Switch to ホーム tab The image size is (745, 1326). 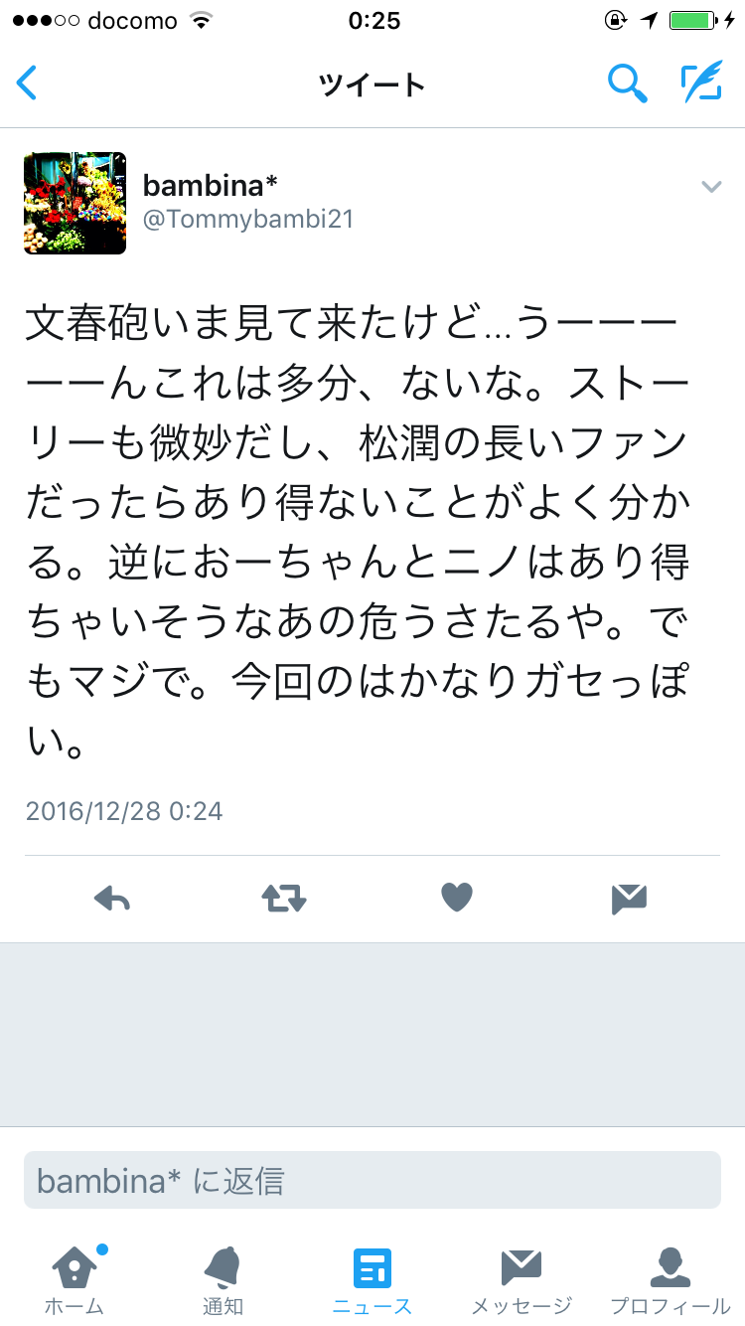tap(74, 1280)
